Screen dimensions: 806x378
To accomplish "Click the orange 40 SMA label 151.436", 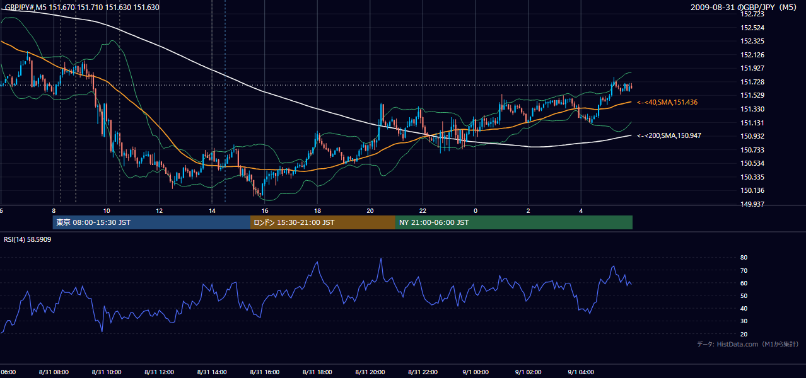I will [x=667, y=102].
